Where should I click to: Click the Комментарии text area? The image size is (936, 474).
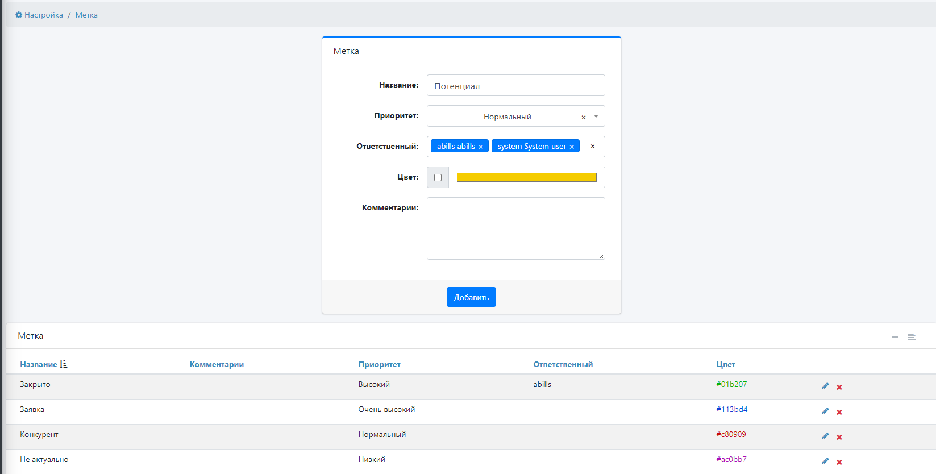pyautogui.click(x=515, y=228)
